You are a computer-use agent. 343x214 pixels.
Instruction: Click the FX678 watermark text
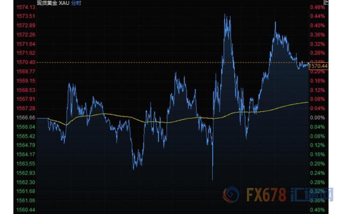[266, 195]
